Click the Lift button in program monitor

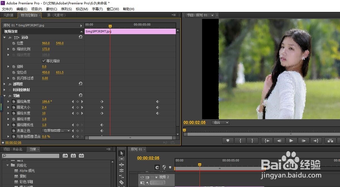pos(330,141)
